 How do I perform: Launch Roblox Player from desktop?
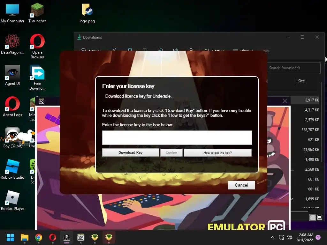pyautogui.click(x=12, y=200)
